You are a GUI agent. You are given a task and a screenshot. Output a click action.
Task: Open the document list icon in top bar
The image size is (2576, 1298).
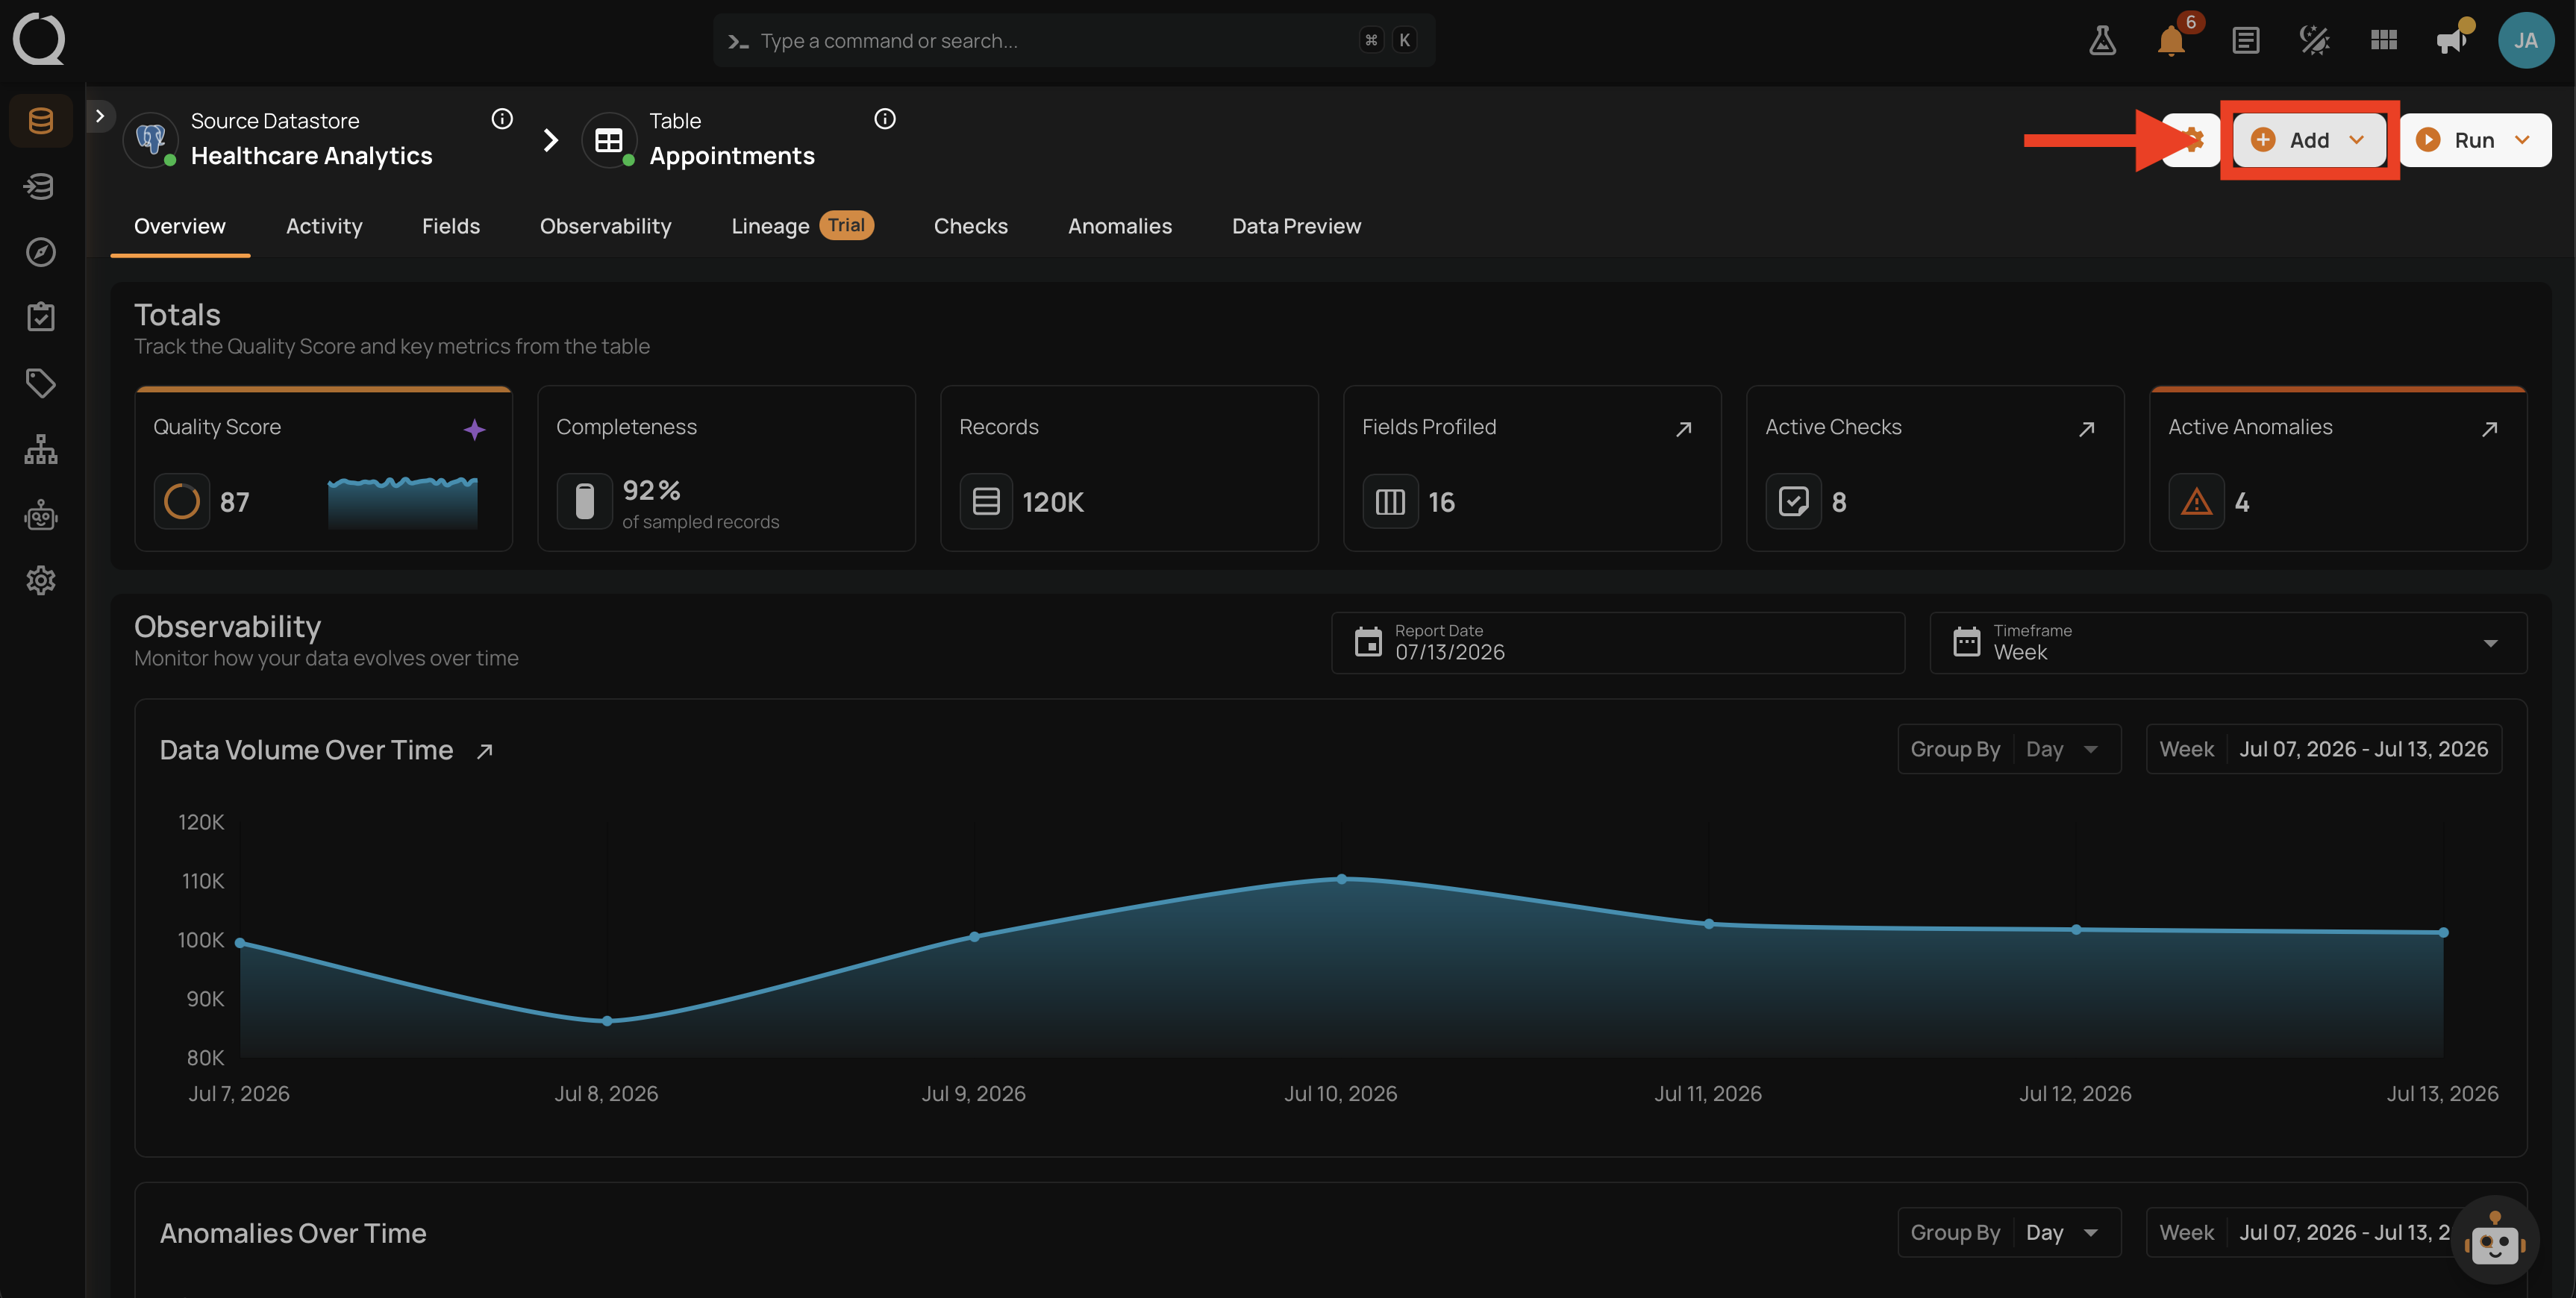2245,40
